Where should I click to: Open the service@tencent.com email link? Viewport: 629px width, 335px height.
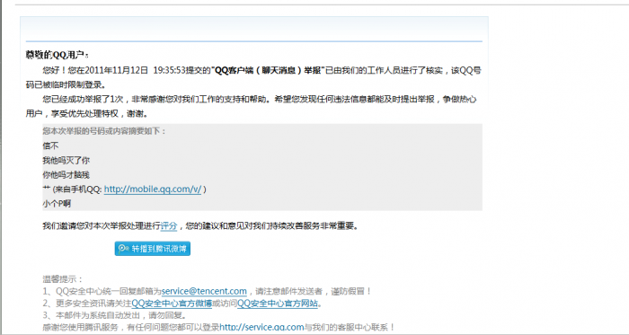pyautogui.click(x=204, y=291)
